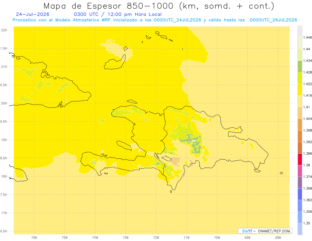
Task: Click the '71W' longitude label
Action: 186,238
